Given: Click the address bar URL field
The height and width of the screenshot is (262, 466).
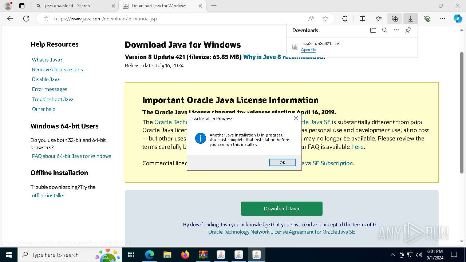Looking at the screenshot, I should 178,19.
